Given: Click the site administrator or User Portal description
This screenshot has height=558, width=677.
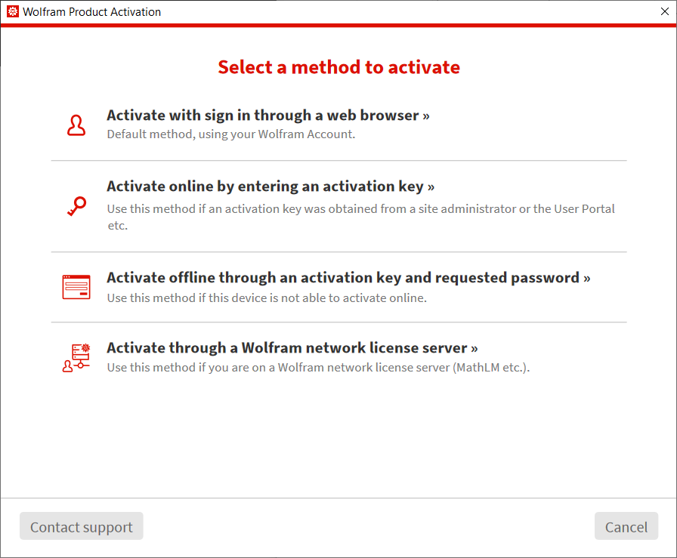Looking at the screenshot, I should click(x=361, y=217).
